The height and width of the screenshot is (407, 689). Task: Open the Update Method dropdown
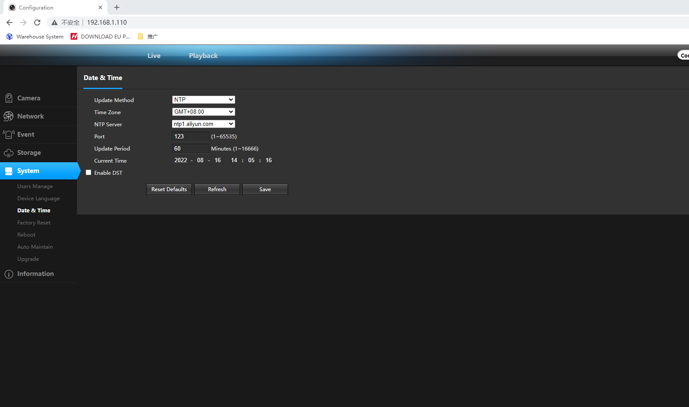[x=203, y=100]
